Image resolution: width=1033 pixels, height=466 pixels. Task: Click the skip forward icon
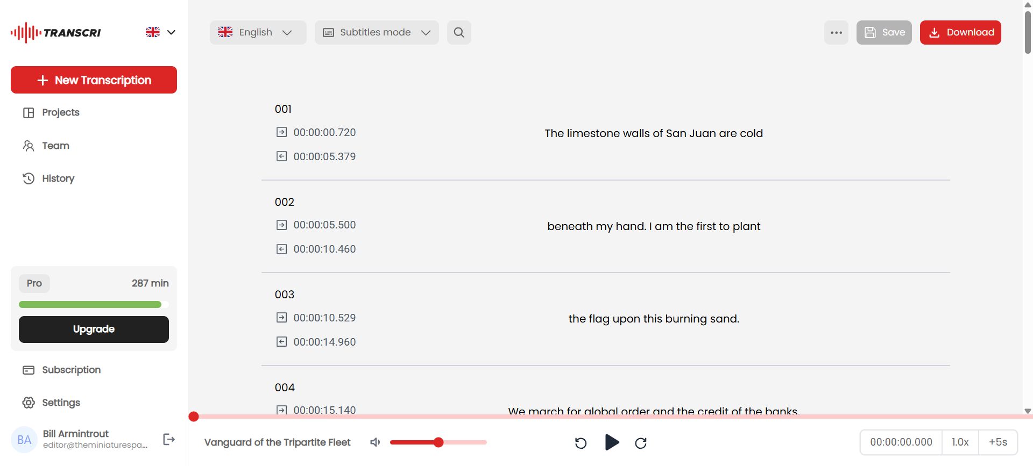pos(641,443)
